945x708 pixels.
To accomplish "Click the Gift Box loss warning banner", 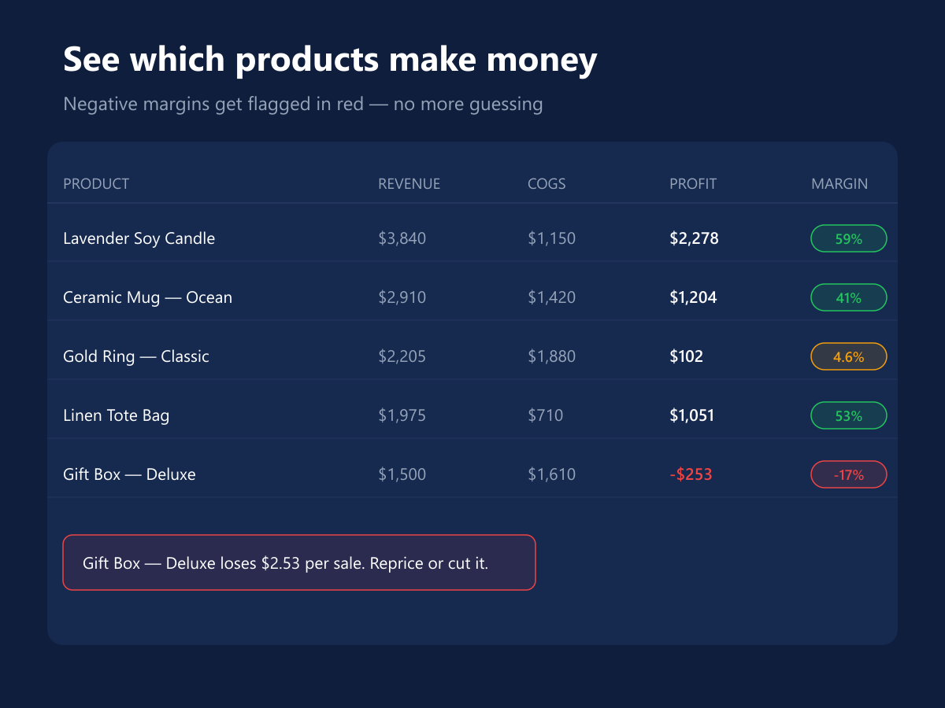I will click(x=299, y=562).
